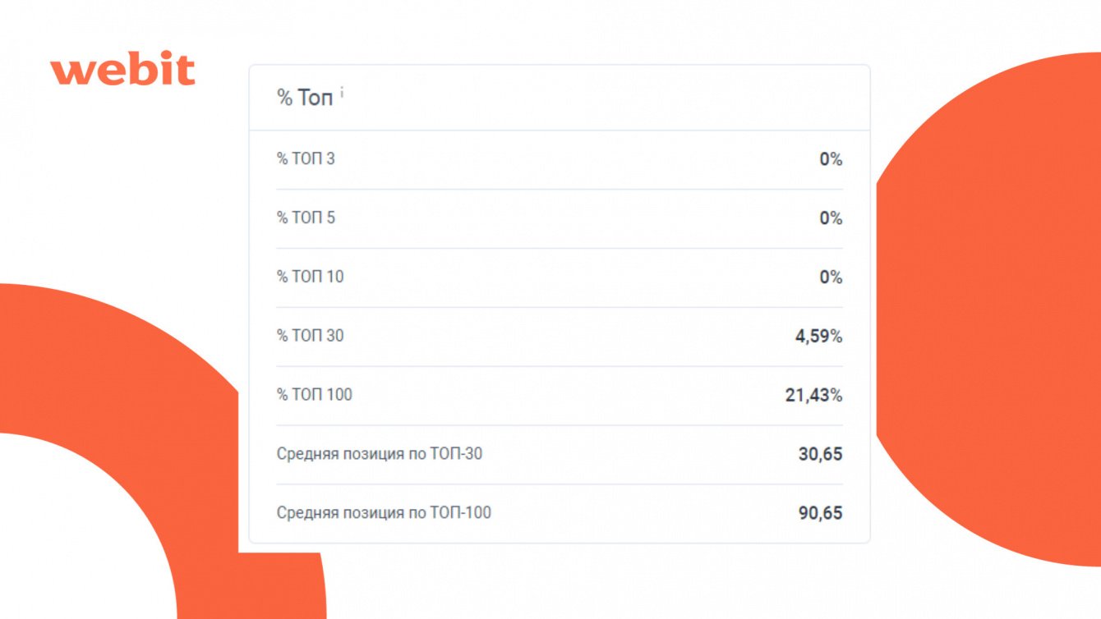
Task: Click the info icon beside % Топ
Action: click(342, 93)
